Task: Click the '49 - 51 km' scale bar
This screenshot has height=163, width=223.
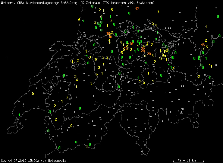Action: point(187,160)
